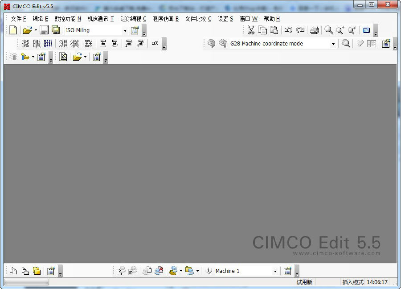Open the 数控功能 N menu

68,19
